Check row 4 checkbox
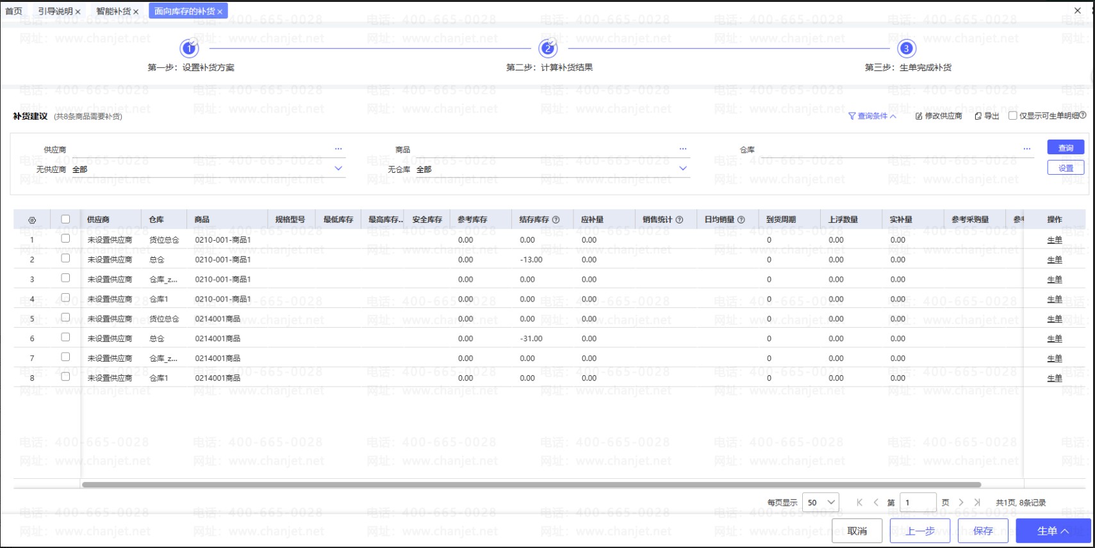 click(x=65, y=298)
